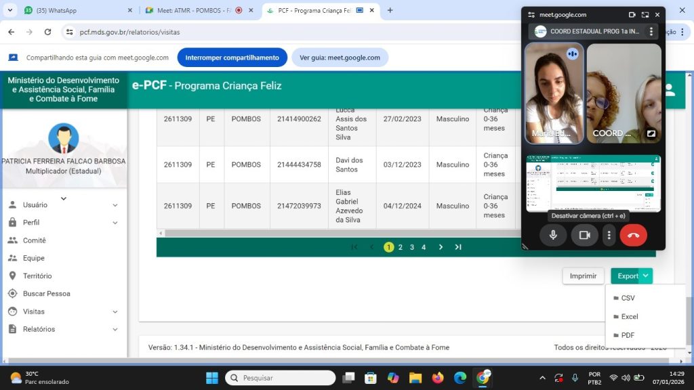Image resolution: width=694 pixels, height=390 pixels.
Task: Choose CSV from export menu
Action: coord(628,298)
